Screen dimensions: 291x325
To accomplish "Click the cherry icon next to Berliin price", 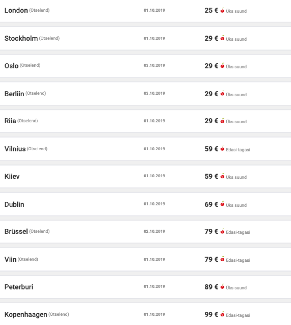I will pyautogui.click(x=222, y=94).
